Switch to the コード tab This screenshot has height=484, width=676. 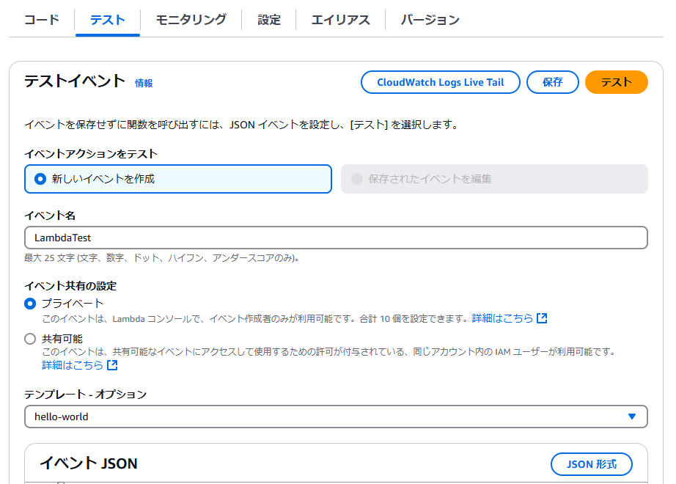42,20
